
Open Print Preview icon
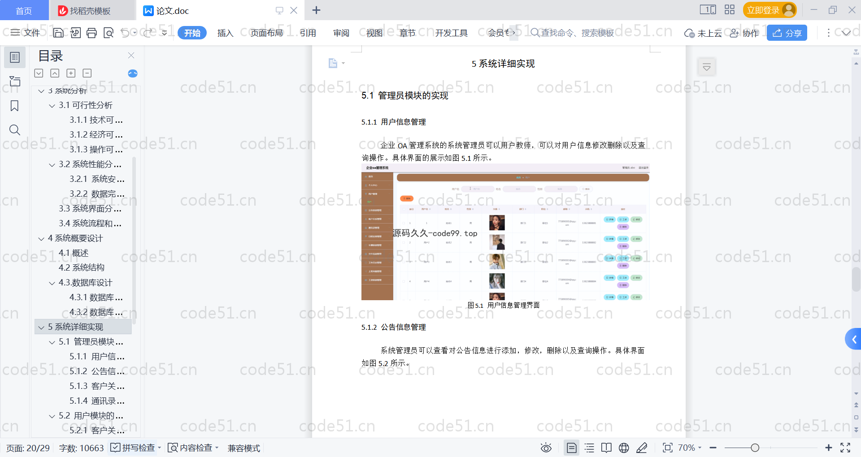108,33
